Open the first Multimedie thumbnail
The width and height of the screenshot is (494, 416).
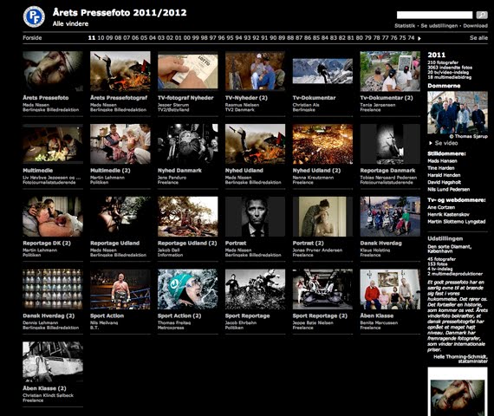53,144
